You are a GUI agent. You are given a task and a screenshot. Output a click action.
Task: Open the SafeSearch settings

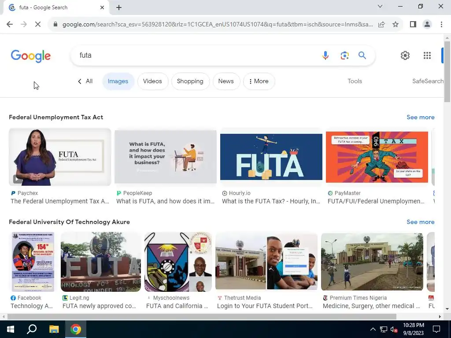(428, 81)
